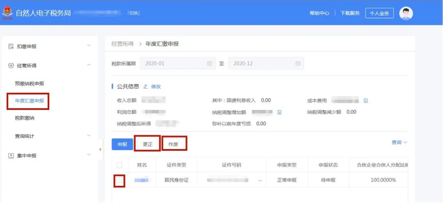Image resolution: width=443 pixels, height=203 pixels.
Task: Click the start period field 2020-01
Action: (178, 64)
